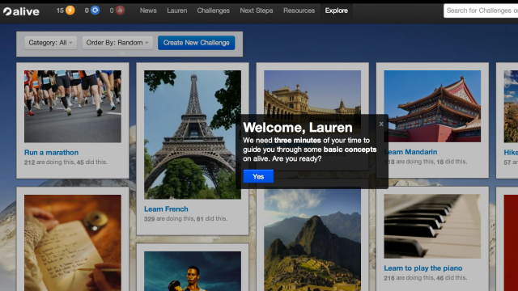Click the orange lightning energy points icon

(x=70, y=11)
